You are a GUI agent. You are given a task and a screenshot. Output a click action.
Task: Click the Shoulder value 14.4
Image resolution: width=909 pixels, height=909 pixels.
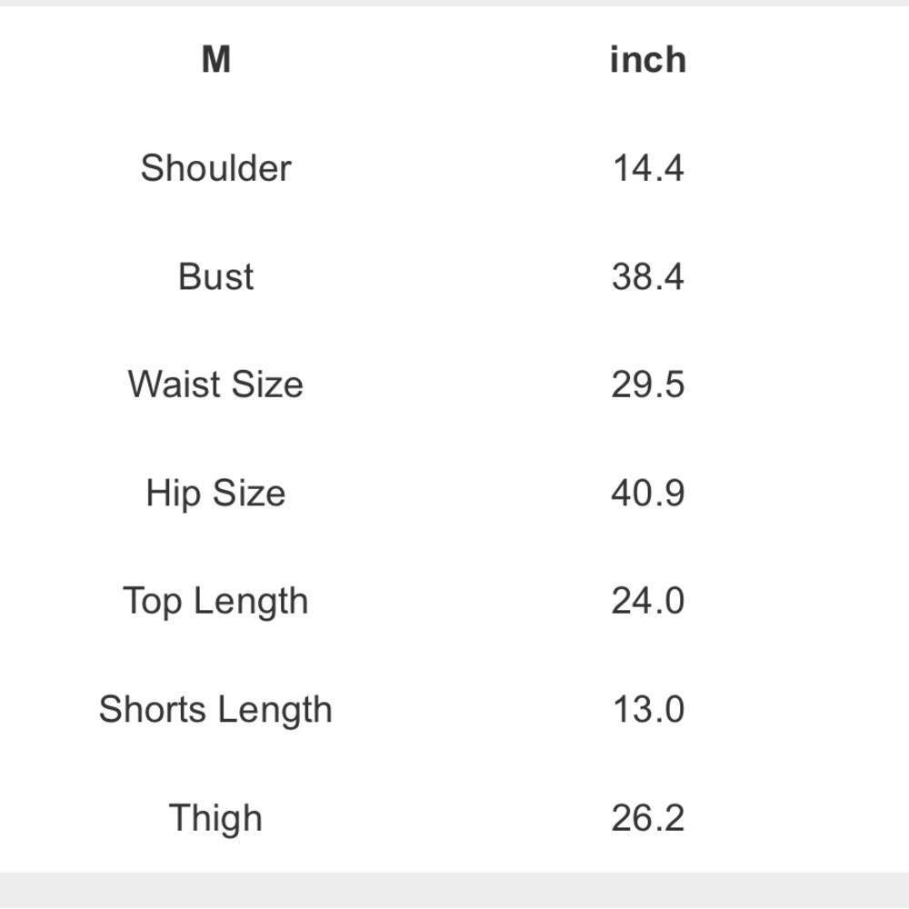647,168
